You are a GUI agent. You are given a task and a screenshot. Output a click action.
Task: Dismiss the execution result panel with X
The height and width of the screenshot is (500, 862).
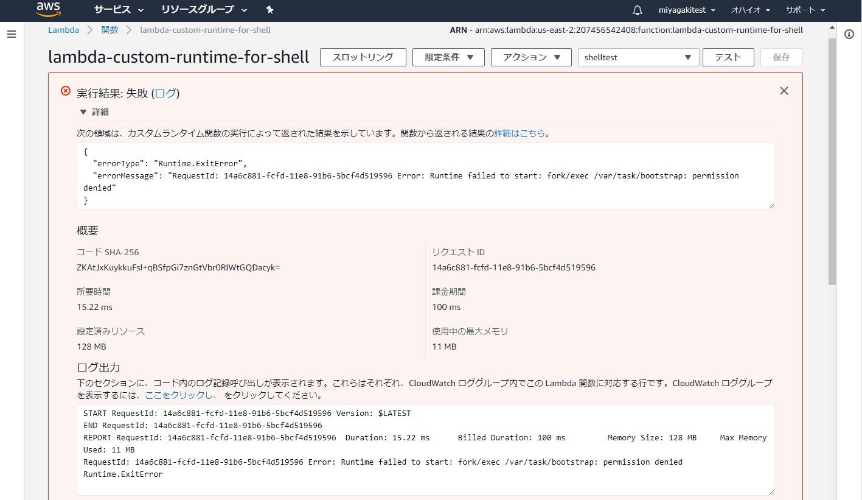click(x=784, y=91)
